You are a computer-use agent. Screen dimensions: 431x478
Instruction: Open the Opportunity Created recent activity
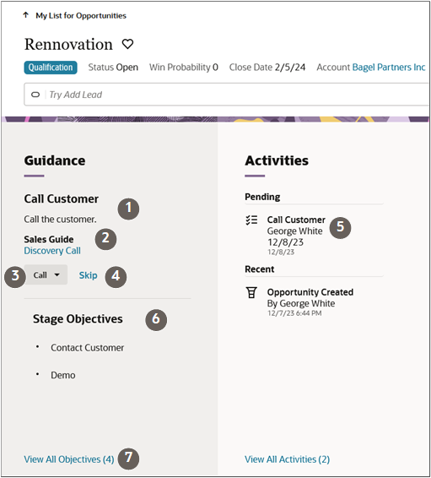(310, 292)
